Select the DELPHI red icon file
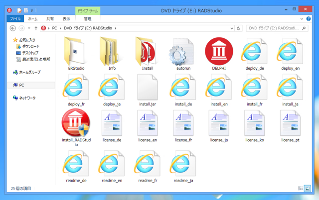 [219, 54]
